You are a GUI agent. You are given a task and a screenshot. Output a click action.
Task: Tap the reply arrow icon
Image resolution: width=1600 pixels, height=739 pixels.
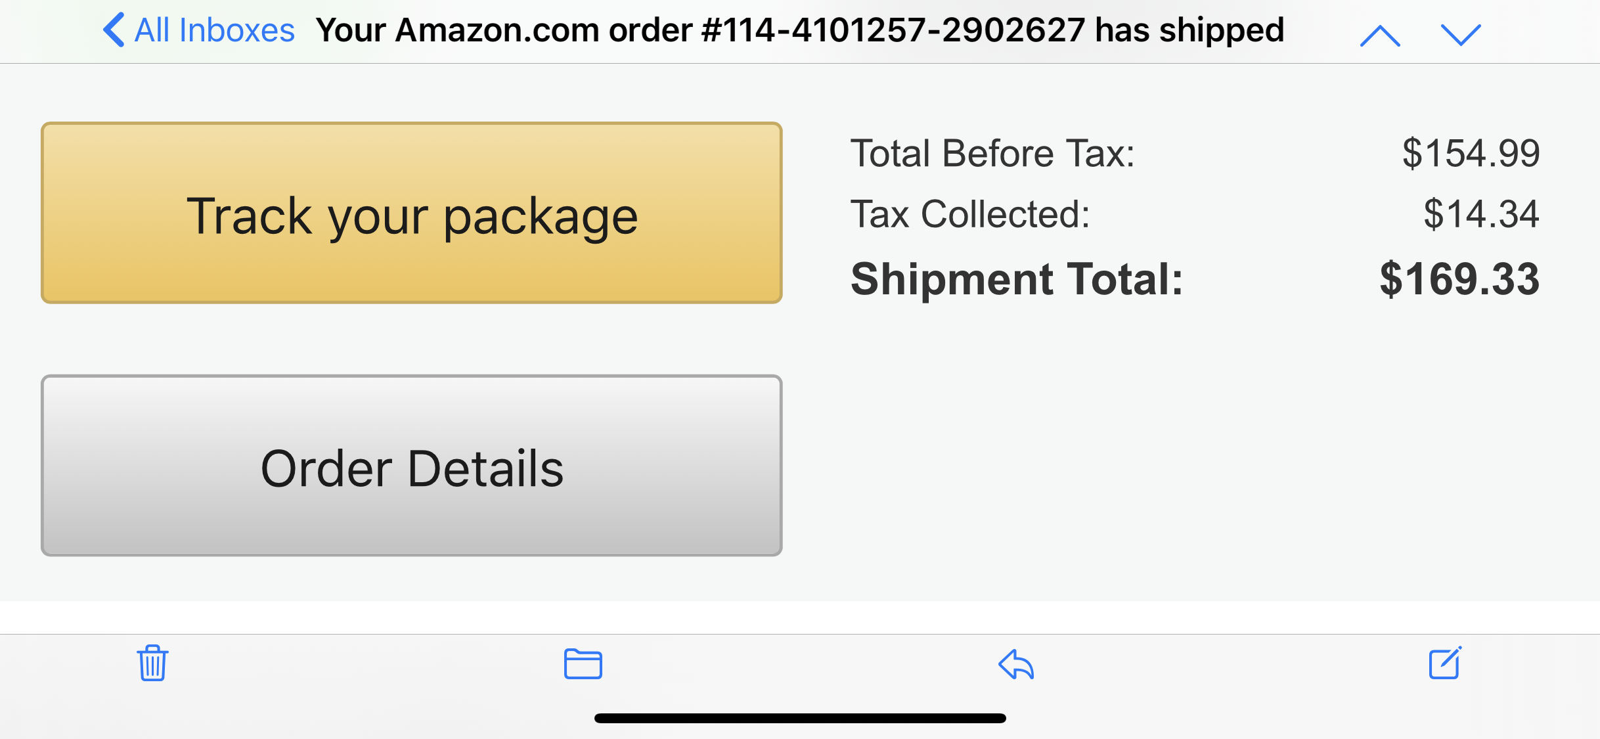tap(1016, 664)
